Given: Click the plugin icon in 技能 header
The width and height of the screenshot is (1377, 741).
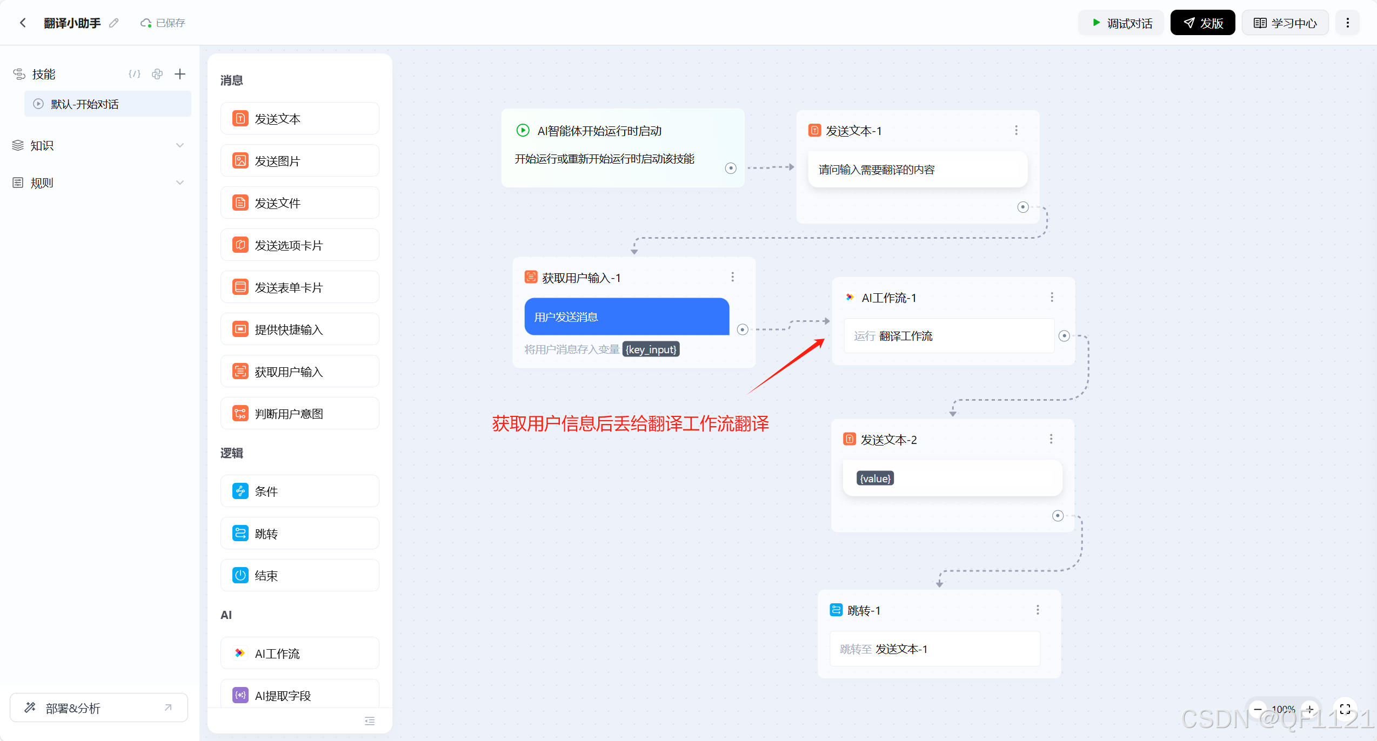Looking at the screenshot, I should coord(157,74).
